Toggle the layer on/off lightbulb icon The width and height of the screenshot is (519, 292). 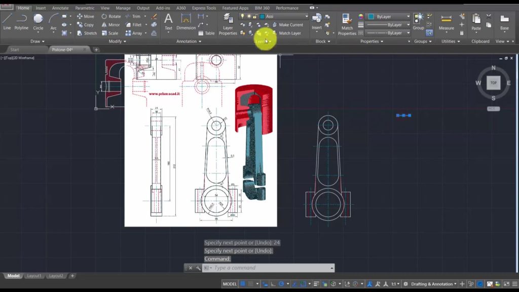tap(242, 16)
